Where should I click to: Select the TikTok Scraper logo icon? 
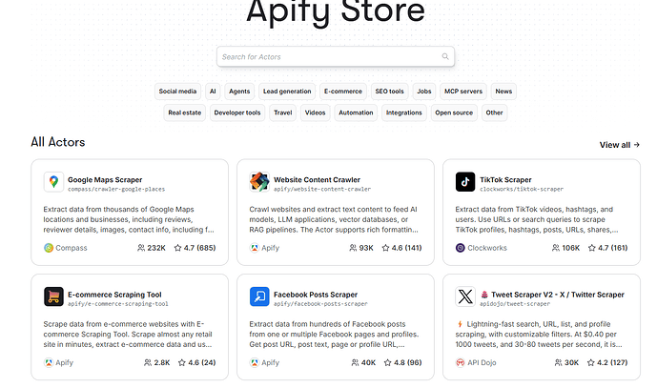coord(465,181)
